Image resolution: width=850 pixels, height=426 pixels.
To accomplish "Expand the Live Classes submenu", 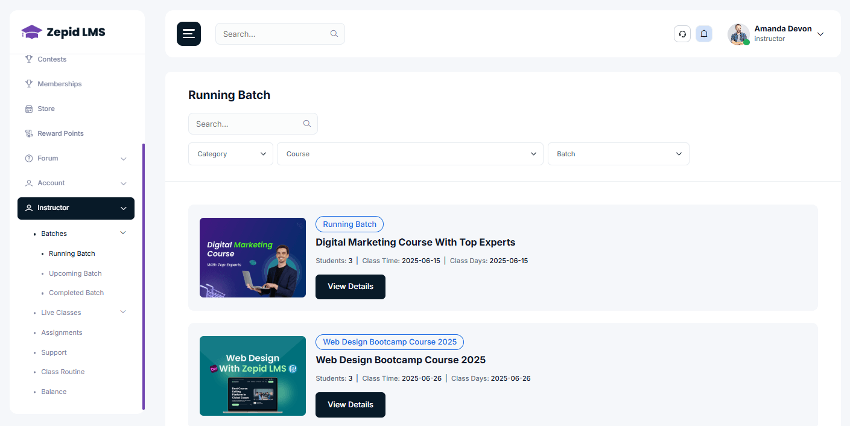I will (x=123, y=312).
